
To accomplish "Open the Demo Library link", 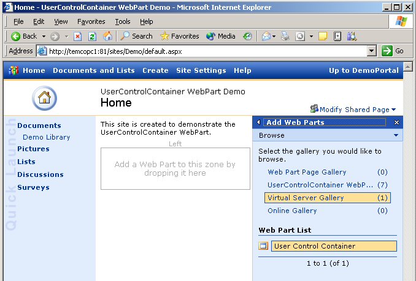I will (x=47, y=137).
